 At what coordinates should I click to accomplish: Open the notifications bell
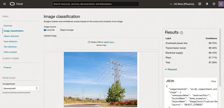coord(207,4)
